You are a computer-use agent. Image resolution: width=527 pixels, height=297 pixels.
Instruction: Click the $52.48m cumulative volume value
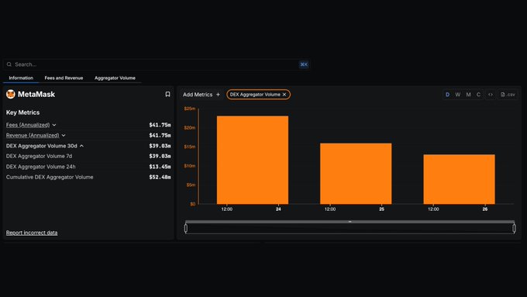pos(160,177)
